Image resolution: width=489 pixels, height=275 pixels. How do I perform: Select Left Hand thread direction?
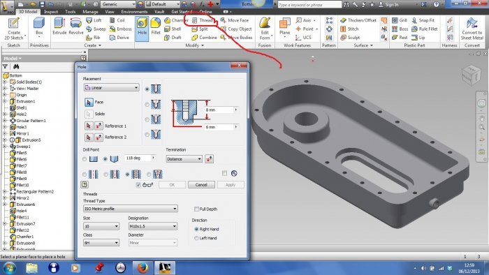coord(196,238)
